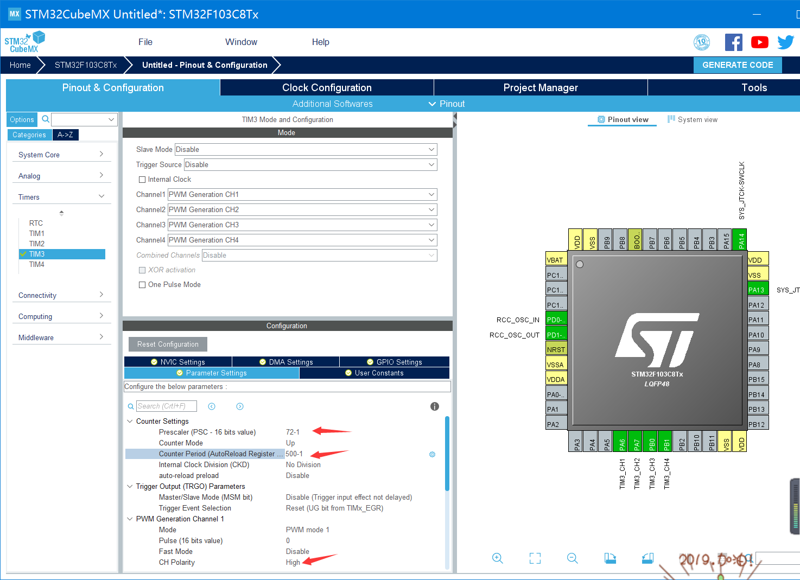This screenshot has width=800, height=580.
Task: Click the parameter list vertical scrollbar
Action: (447, 454)
